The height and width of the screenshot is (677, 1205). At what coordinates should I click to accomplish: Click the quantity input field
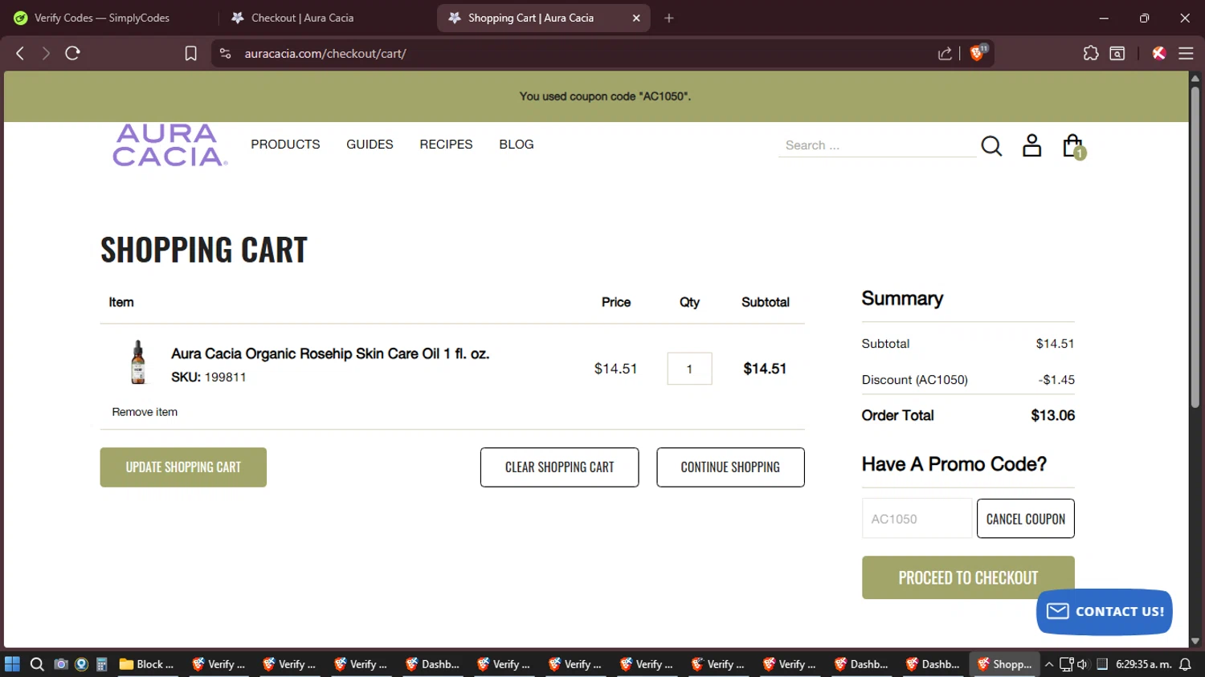pos(689,369)
